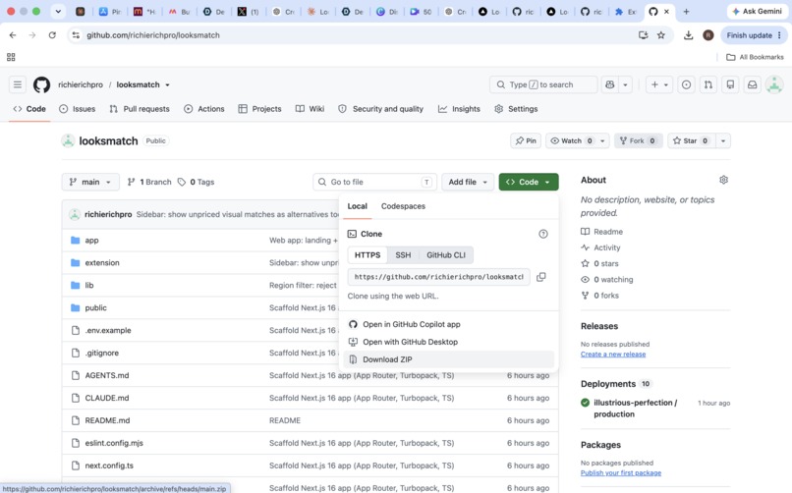The width and height of the screenshot is (792, 493).
Task: Click Create a new release link
Action: (x=613, y=355)
